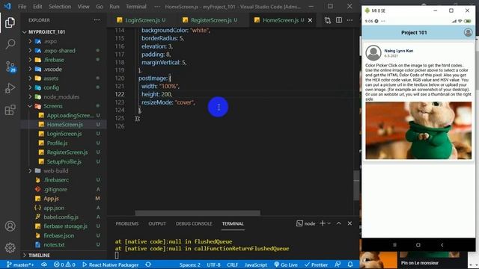
Task: Open the Selection menu
Action: pyautogui.click(x=60, y=7)
